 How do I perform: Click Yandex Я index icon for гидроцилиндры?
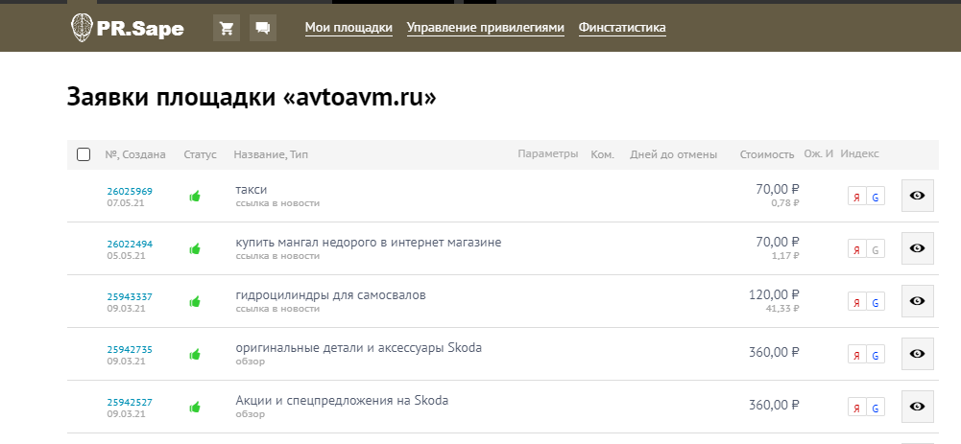pyautogui.click(x=856, y=301)
